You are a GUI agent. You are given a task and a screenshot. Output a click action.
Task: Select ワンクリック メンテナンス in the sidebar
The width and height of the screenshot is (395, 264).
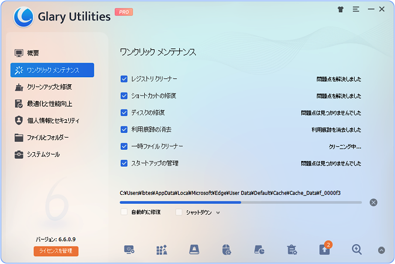click(x=52, y=70)
